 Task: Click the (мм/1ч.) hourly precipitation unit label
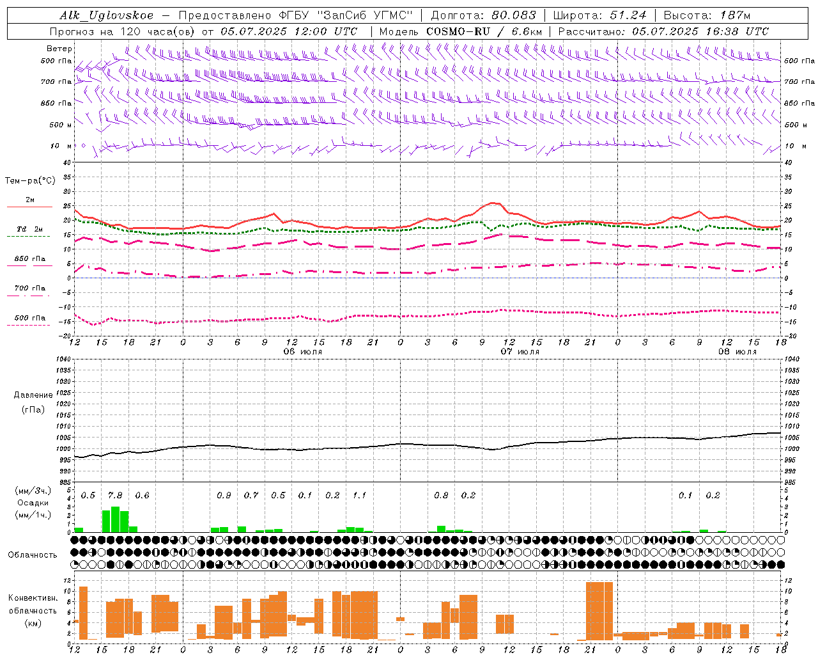pyautogui.click(x=33, y=515)
